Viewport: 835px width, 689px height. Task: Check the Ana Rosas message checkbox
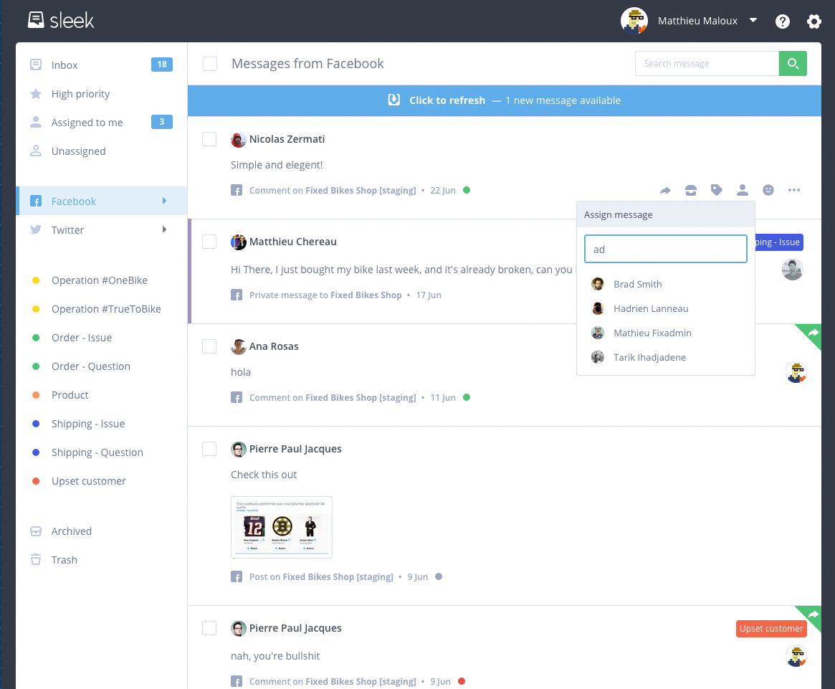point(209,346)
